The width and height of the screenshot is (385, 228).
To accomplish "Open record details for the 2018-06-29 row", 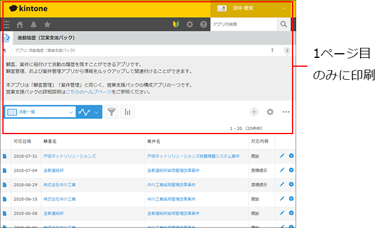I will pos(5,185).
